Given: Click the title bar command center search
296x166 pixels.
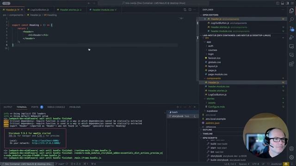Looking at the screenshot, I should tap(154, 3).
